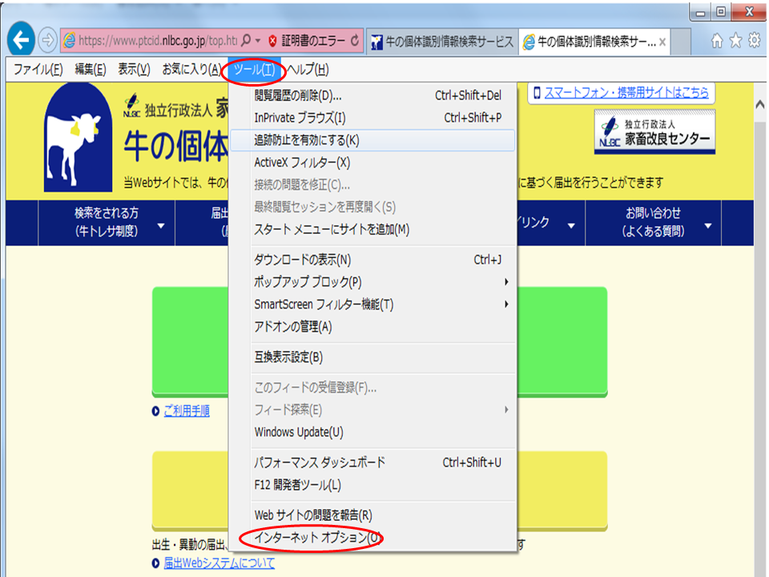769x577 pixels.
Task: Select パフォーマンス ダッシュボード entry
Action: (372, 462)
